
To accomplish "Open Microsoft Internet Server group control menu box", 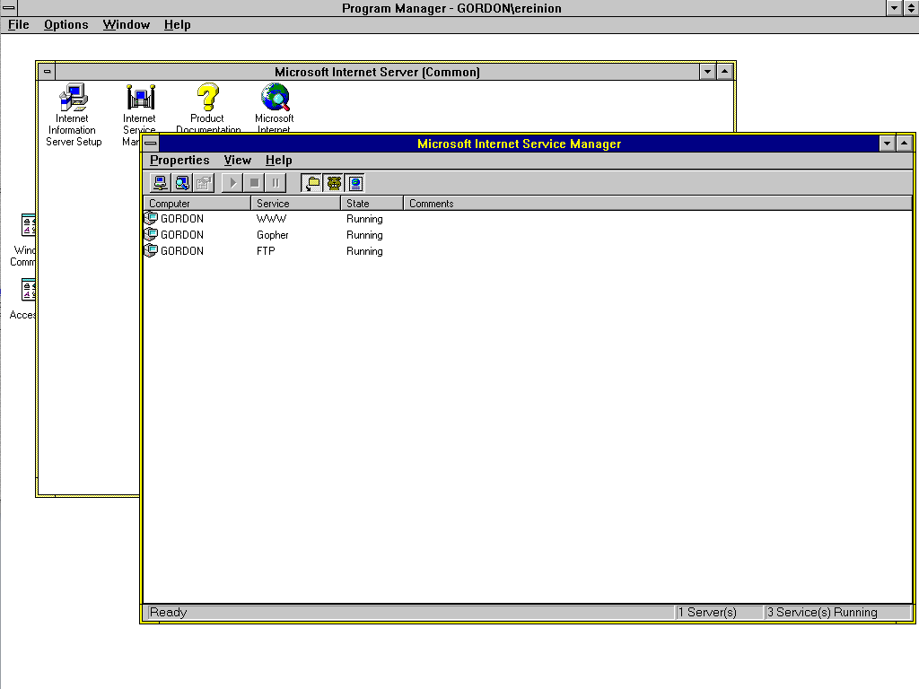I will [47, 72].
